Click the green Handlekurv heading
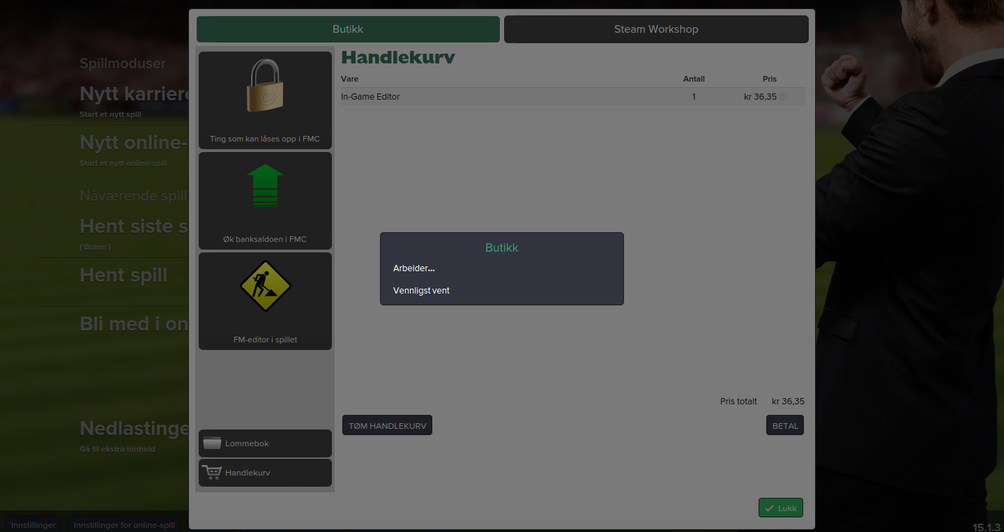1004x532 pixels. pos(397,57)
